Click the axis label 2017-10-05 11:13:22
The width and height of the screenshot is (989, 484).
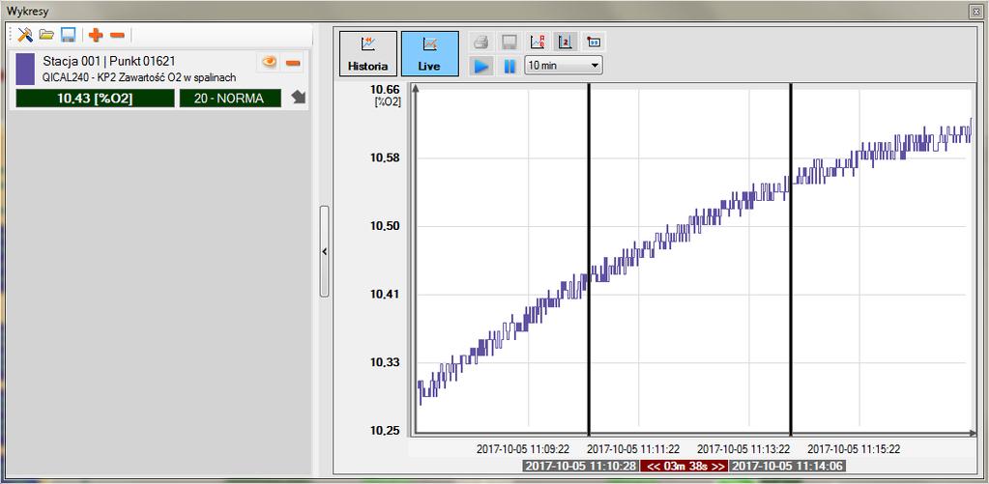pyautogui.click(x=743, y=449)
